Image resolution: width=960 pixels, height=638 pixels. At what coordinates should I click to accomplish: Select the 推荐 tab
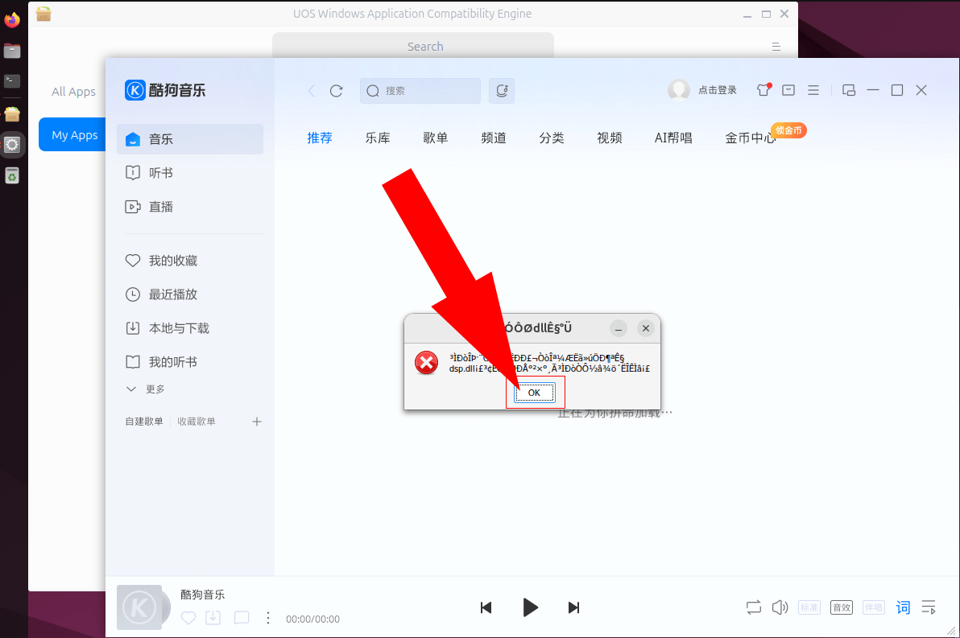(320, 138)
